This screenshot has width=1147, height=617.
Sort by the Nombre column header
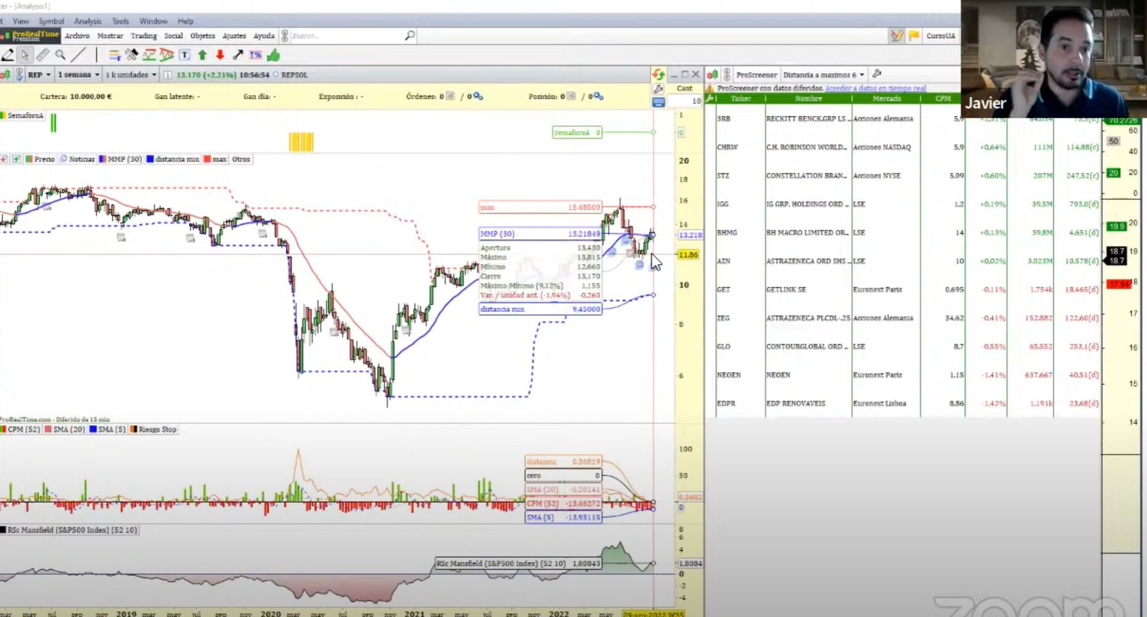coord(809,99)
